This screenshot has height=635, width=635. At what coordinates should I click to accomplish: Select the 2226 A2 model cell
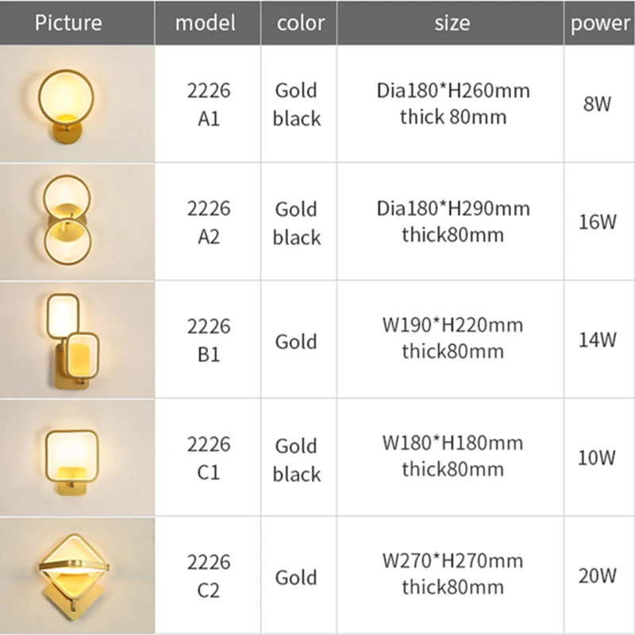click(208, 221)
